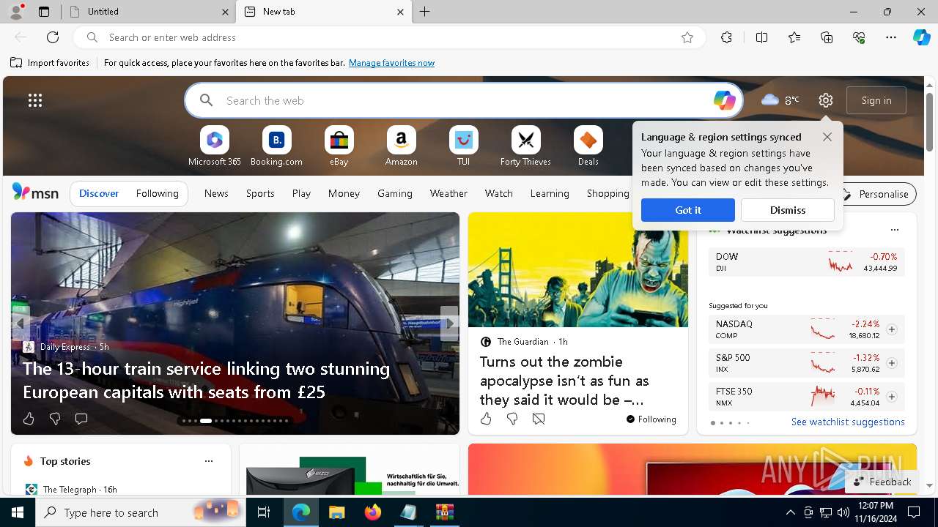Like the zombie apocalypse article
This screenshot has height=527, width=938.
[x=486, y=419]
